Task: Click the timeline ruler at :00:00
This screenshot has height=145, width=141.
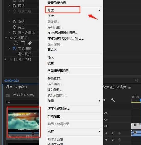Action: coord(135,97)
